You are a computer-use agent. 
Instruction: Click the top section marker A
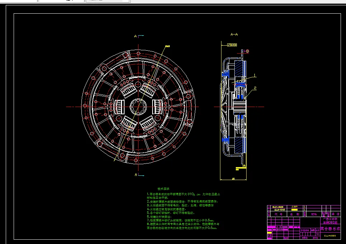click(136, 36)
